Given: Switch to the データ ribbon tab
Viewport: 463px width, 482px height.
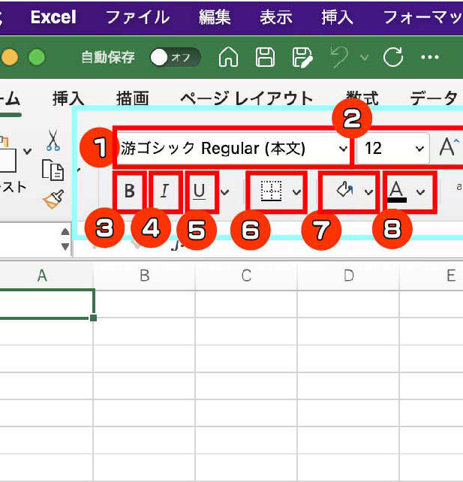Looking at the screenshot, I should coord(434,98).
